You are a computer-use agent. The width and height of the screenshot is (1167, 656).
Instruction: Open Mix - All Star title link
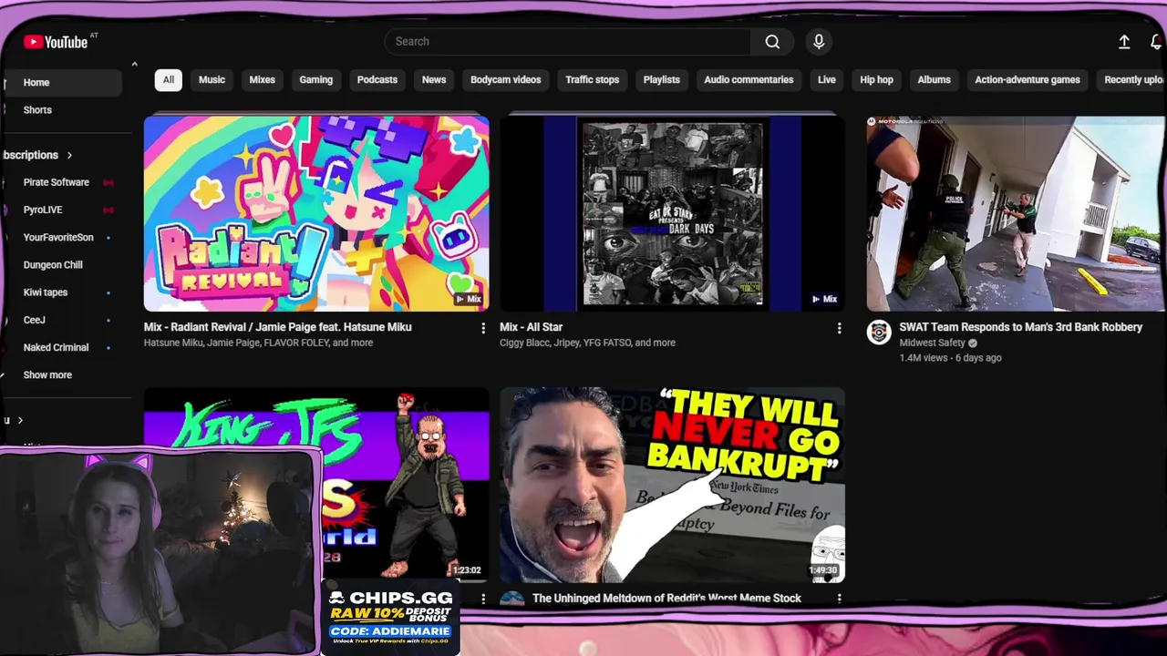pos(531,327)
